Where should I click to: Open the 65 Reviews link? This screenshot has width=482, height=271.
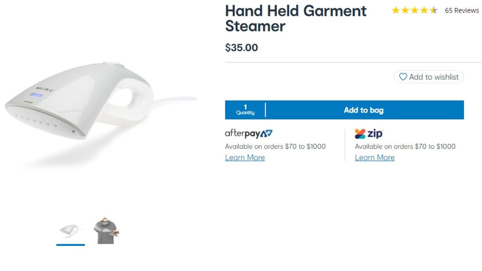point(462,11)
